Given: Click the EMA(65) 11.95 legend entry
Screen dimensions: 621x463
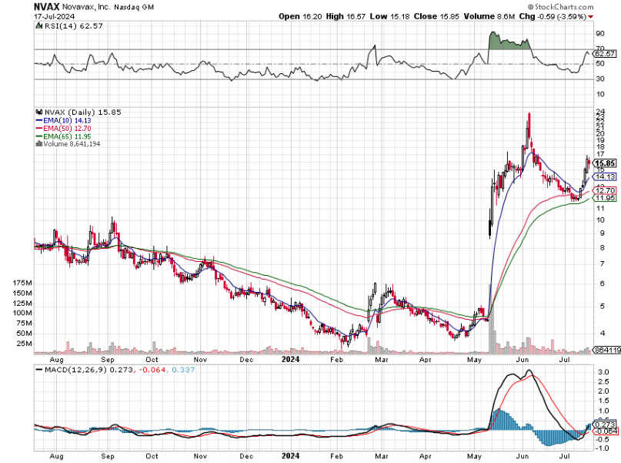Looking at the screenshot, I should pos(67,136).
